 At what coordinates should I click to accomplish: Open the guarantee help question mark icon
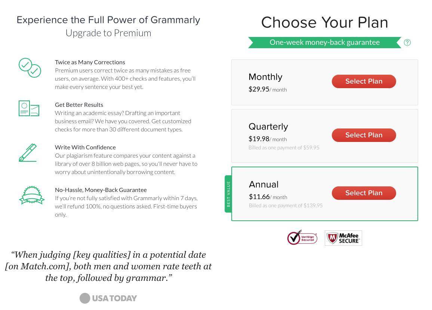pyautogui.click(x=407, y=43)
